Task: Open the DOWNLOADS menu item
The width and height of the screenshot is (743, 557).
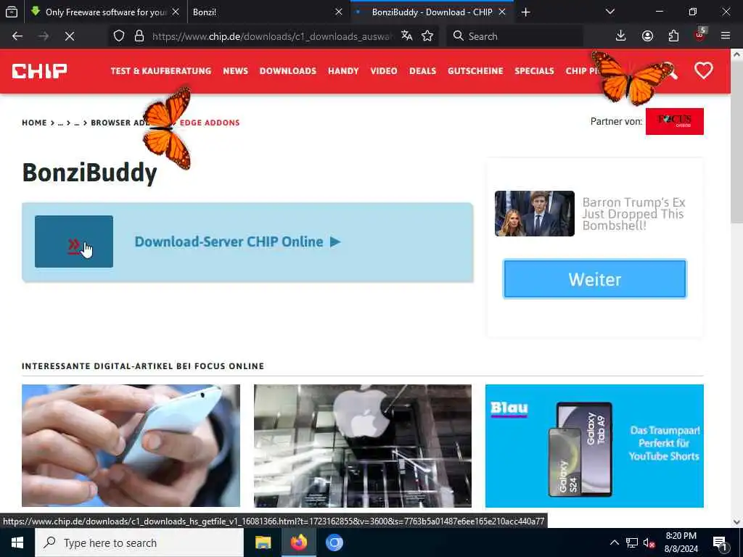Action: [287, 71]
